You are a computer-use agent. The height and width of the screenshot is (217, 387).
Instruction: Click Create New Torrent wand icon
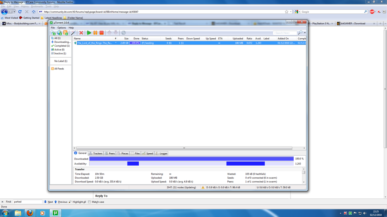(73, 33)
